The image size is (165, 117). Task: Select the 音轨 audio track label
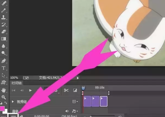point(15,111)
